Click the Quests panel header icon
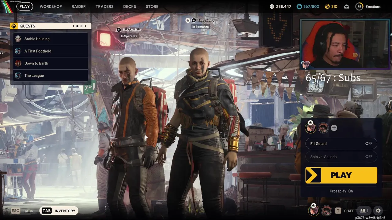Image resolution: width=392 pixels, height=220 pixels. [x=13, y=26]
